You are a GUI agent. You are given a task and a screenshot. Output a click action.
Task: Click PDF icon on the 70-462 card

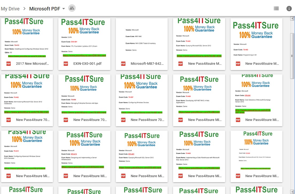9,120
